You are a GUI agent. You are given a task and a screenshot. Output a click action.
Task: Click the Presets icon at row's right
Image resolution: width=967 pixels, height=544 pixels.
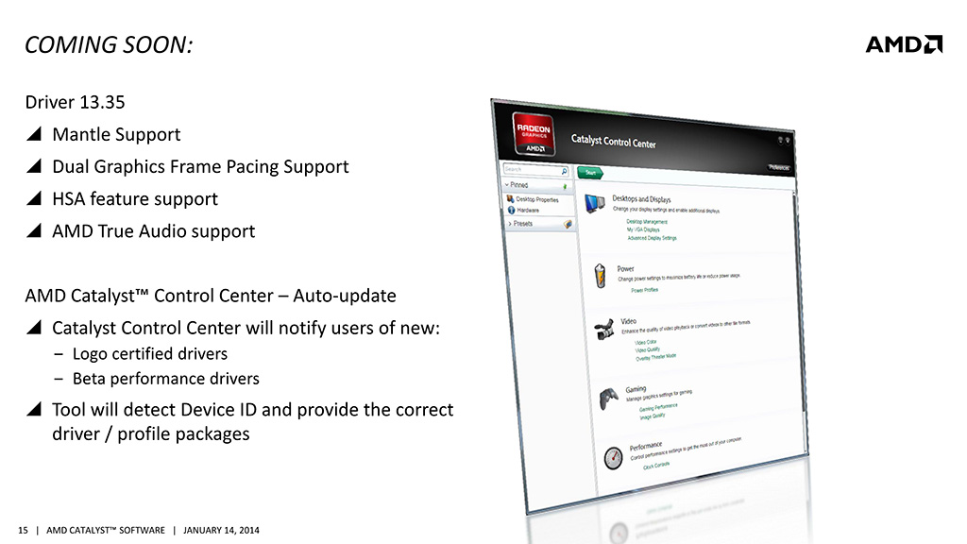568,225
